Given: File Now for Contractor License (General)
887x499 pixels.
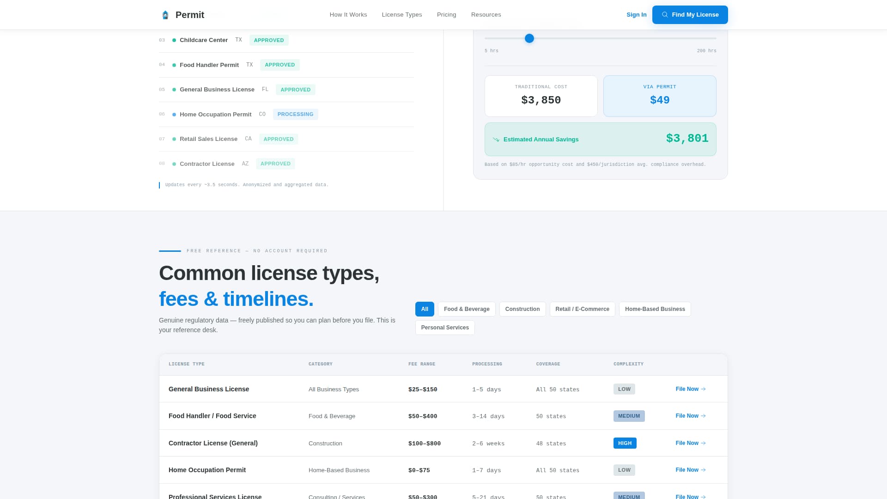Looking at the screenshot, I should coord(691,443).
